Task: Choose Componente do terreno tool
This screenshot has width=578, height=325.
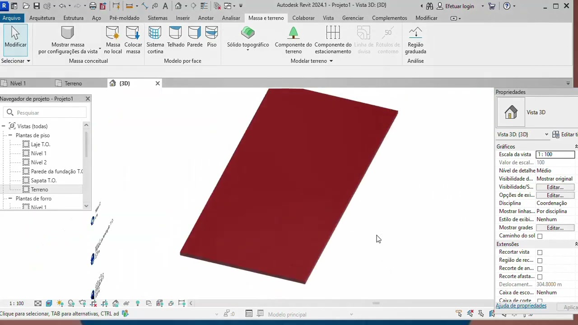Action: [294, 40]
